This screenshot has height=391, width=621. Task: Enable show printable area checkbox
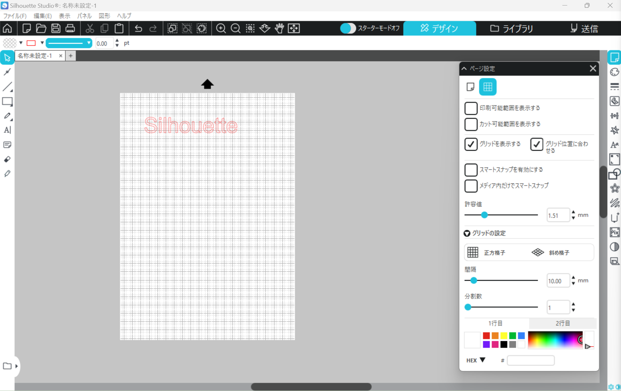point(471,108)
